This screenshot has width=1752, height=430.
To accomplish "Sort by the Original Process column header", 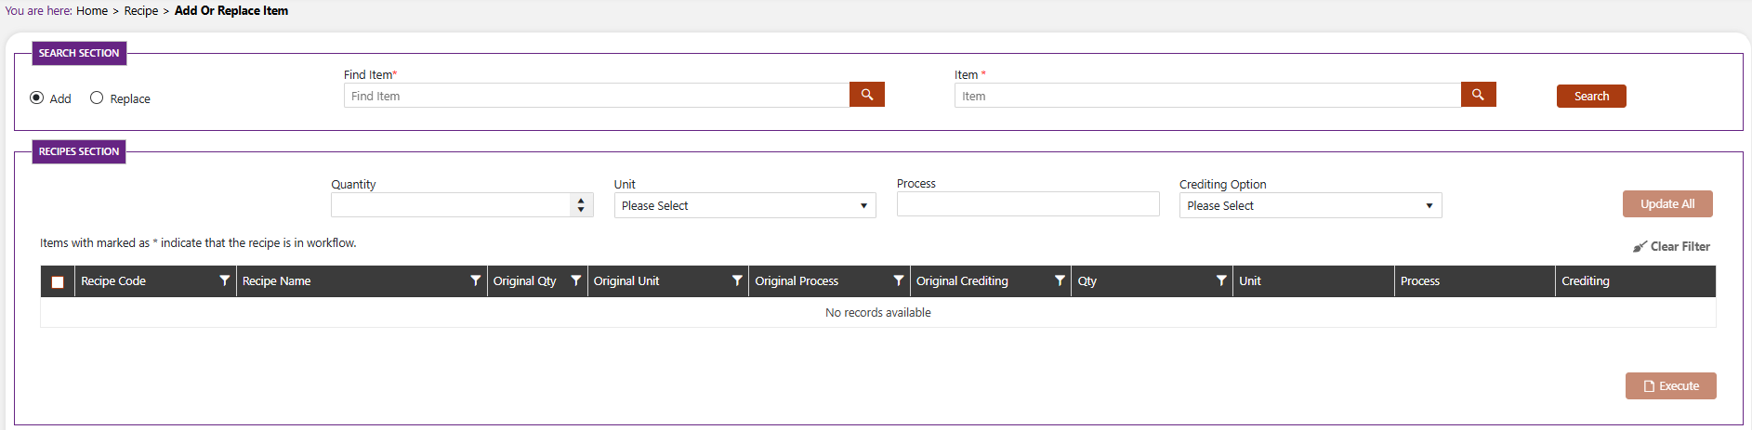I will [797, 281].
